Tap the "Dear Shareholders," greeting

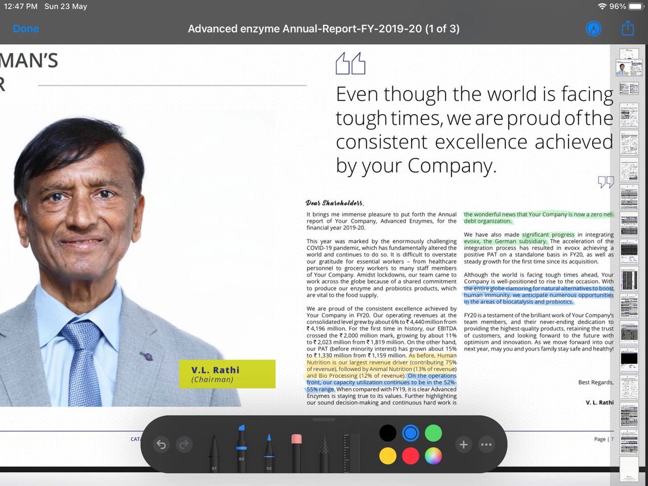pos(335,204)
